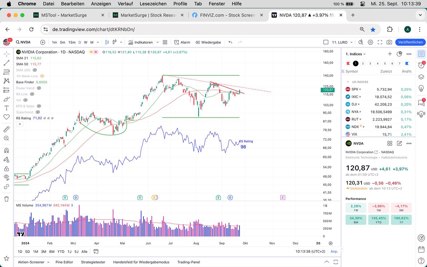Open the Aktien-Screener dropdown arrow

[x=48, y=262]
